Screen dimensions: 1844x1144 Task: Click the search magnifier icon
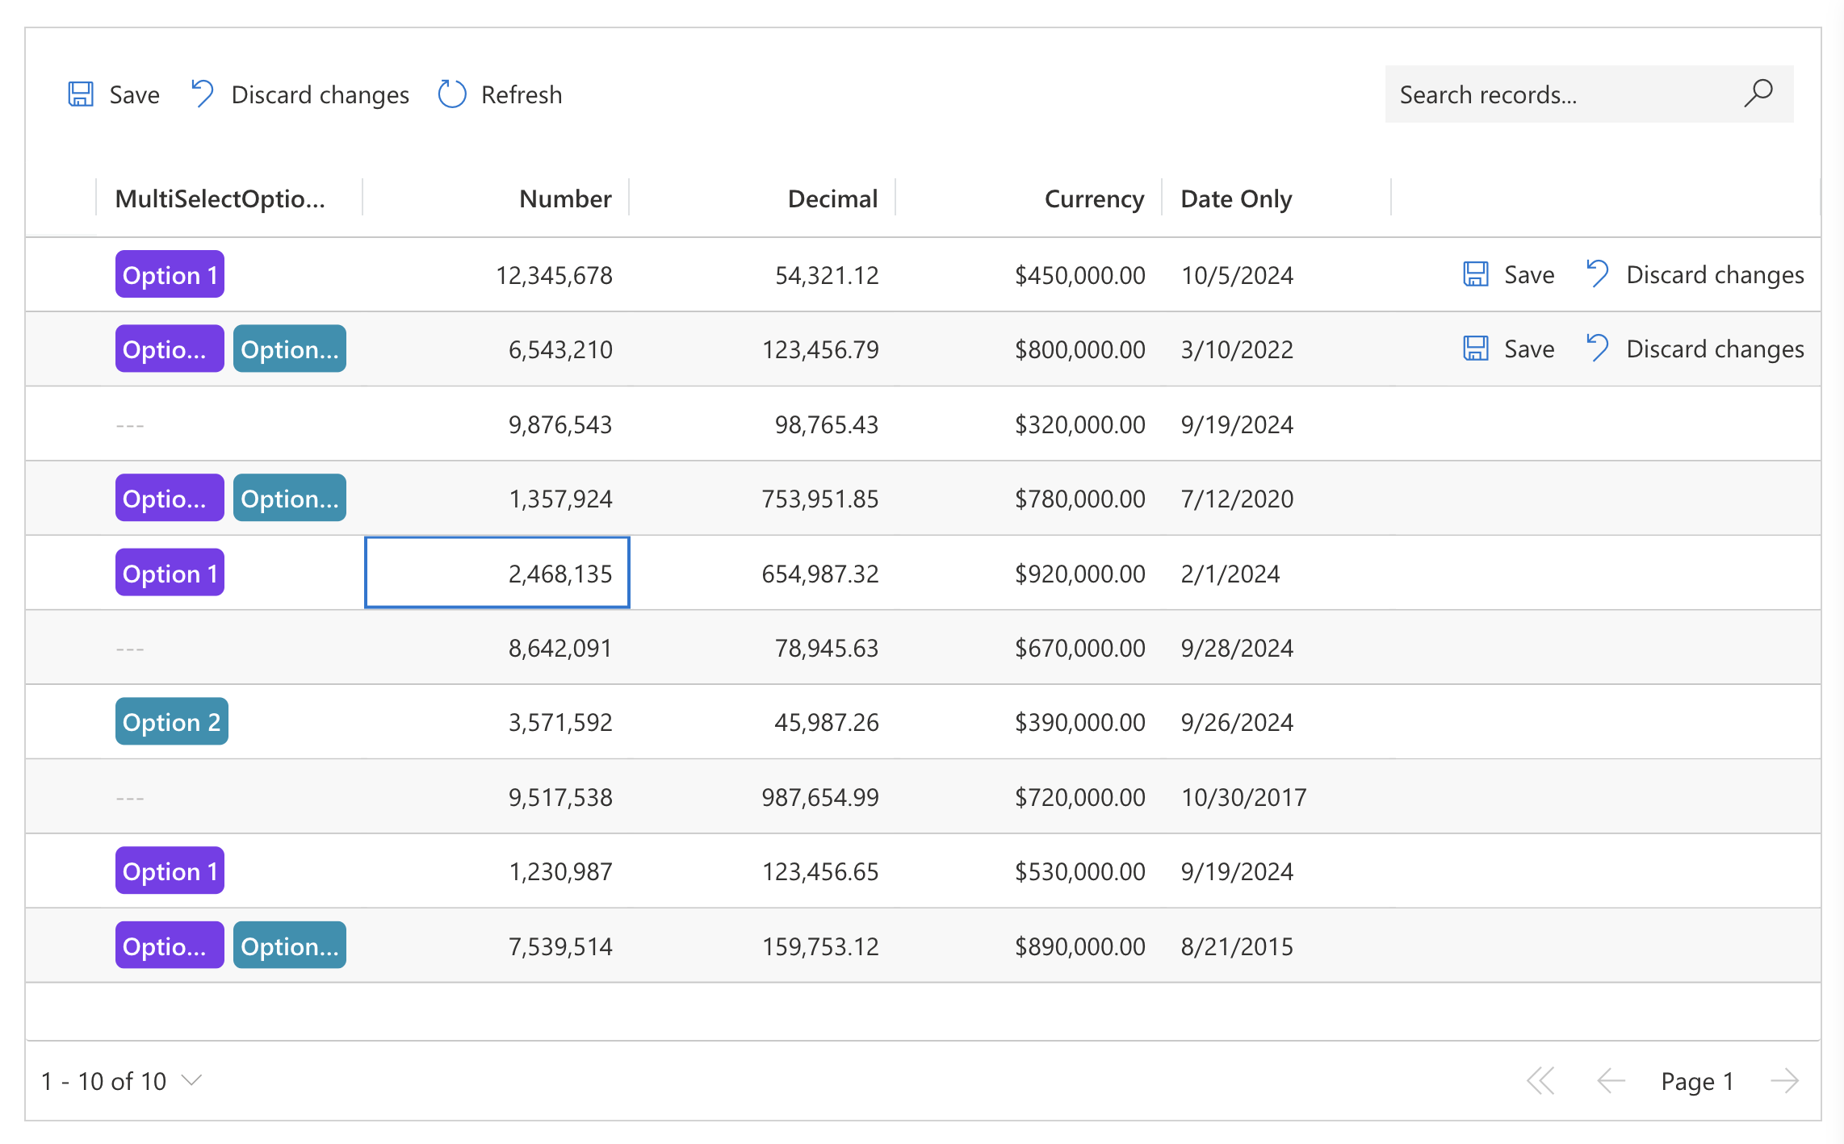tap(1758, 94)
